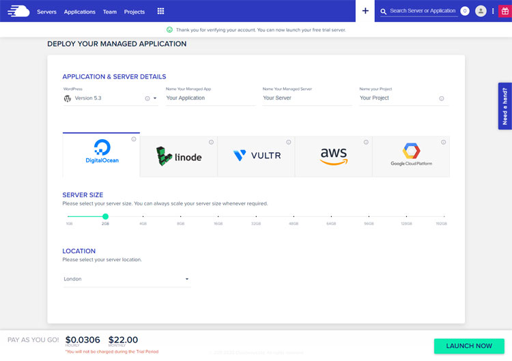Screen dimensions: 512x361
Task: Click the plus add button in the header
Action: pyautogui.click(x=365, y=11)
